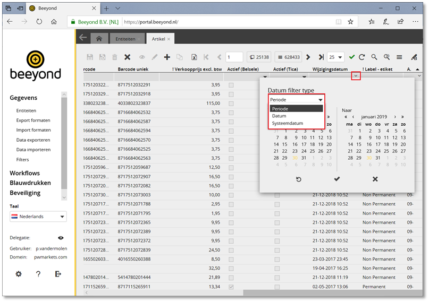
Task: Open Actief (Belsele) filter dropdown
Action: [265, 76]
